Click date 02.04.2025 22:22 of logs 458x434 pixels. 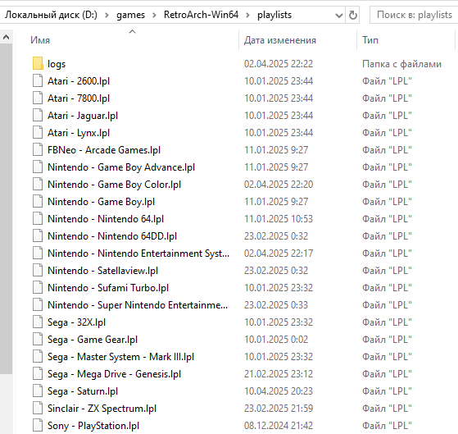point(279,64)
